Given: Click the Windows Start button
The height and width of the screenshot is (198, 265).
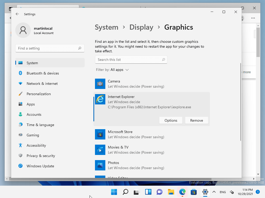Looking at the screenshot, I should click(114, 192).
